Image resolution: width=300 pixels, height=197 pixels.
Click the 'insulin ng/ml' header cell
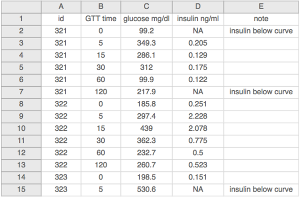[198, 19]
